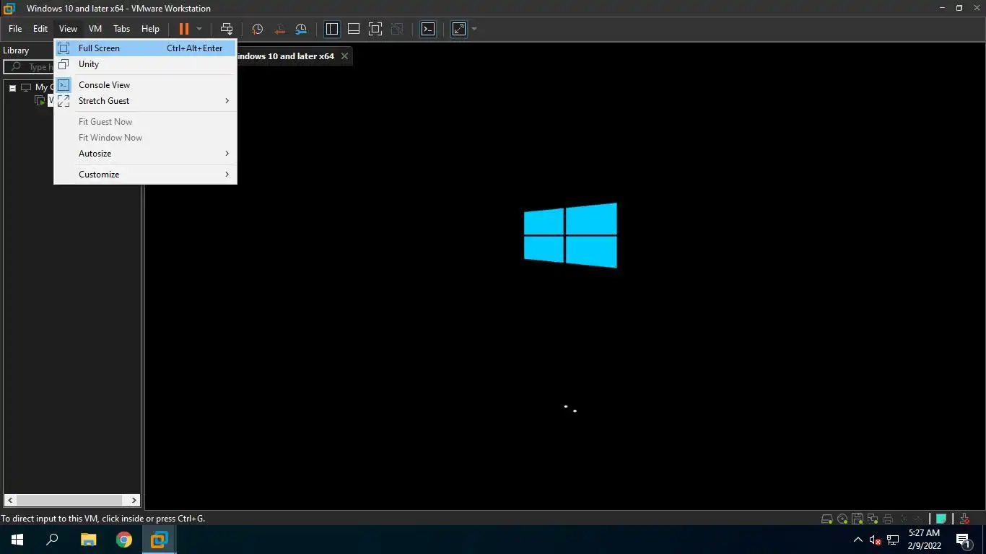Viewport: 986px width, 554px height.
Task: Click the printer device status icon
Action: tap(888, 519)
